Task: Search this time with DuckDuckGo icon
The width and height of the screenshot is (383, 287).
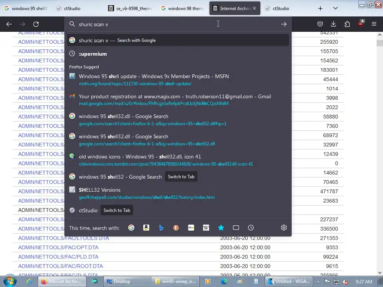Action: 176,228
